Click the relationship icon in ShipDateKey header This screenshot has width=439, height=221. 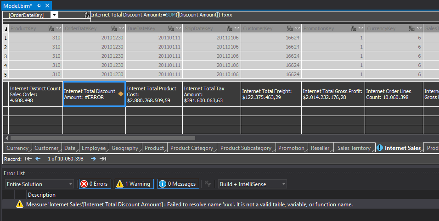[230, 28]
